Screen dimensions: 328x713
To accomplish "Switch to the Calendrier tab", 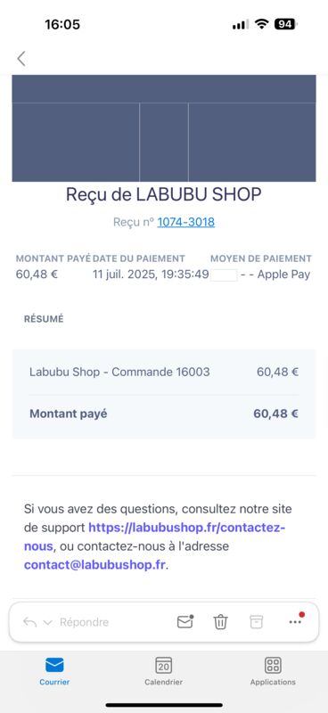I will click(164, 671).
